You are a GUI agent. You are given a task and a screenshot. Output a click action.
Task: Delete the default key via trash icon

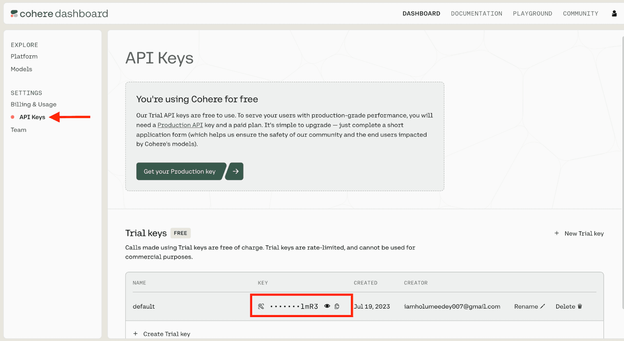coord(580,306)
